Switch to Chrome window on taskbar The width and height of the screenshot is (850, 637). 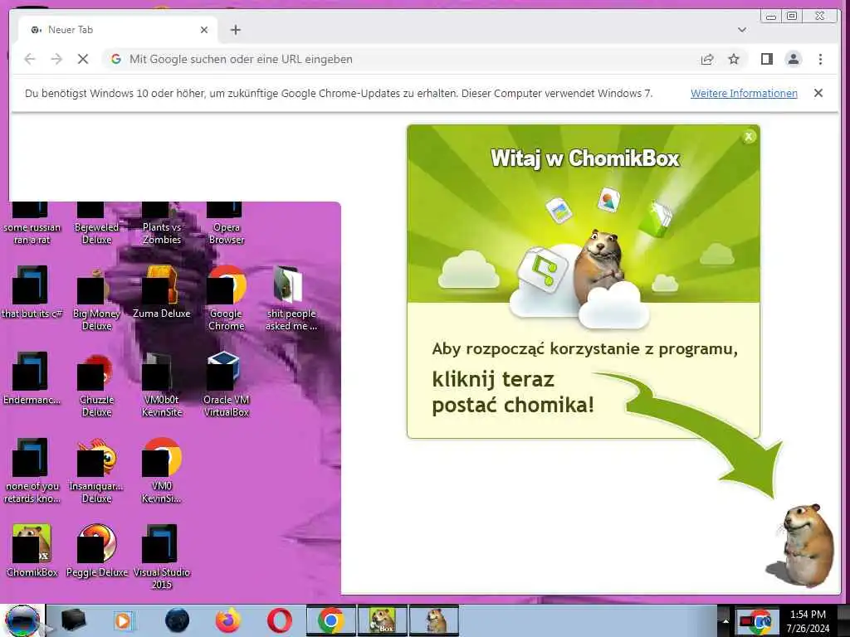click(x=330, y=620)
